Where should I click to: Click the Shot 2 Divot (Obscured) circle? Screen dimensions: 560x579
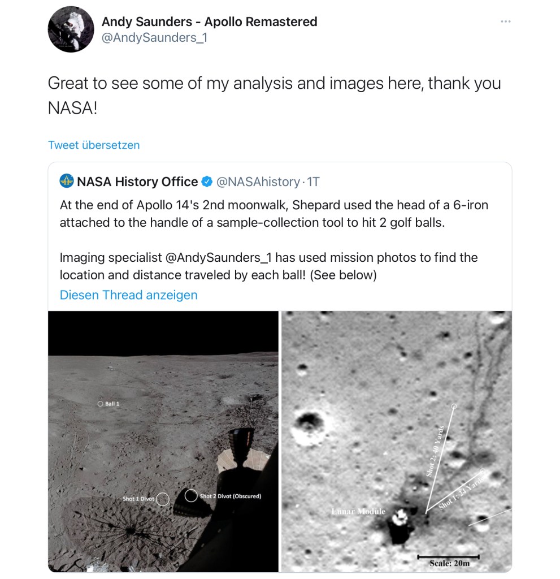(191, 496)
